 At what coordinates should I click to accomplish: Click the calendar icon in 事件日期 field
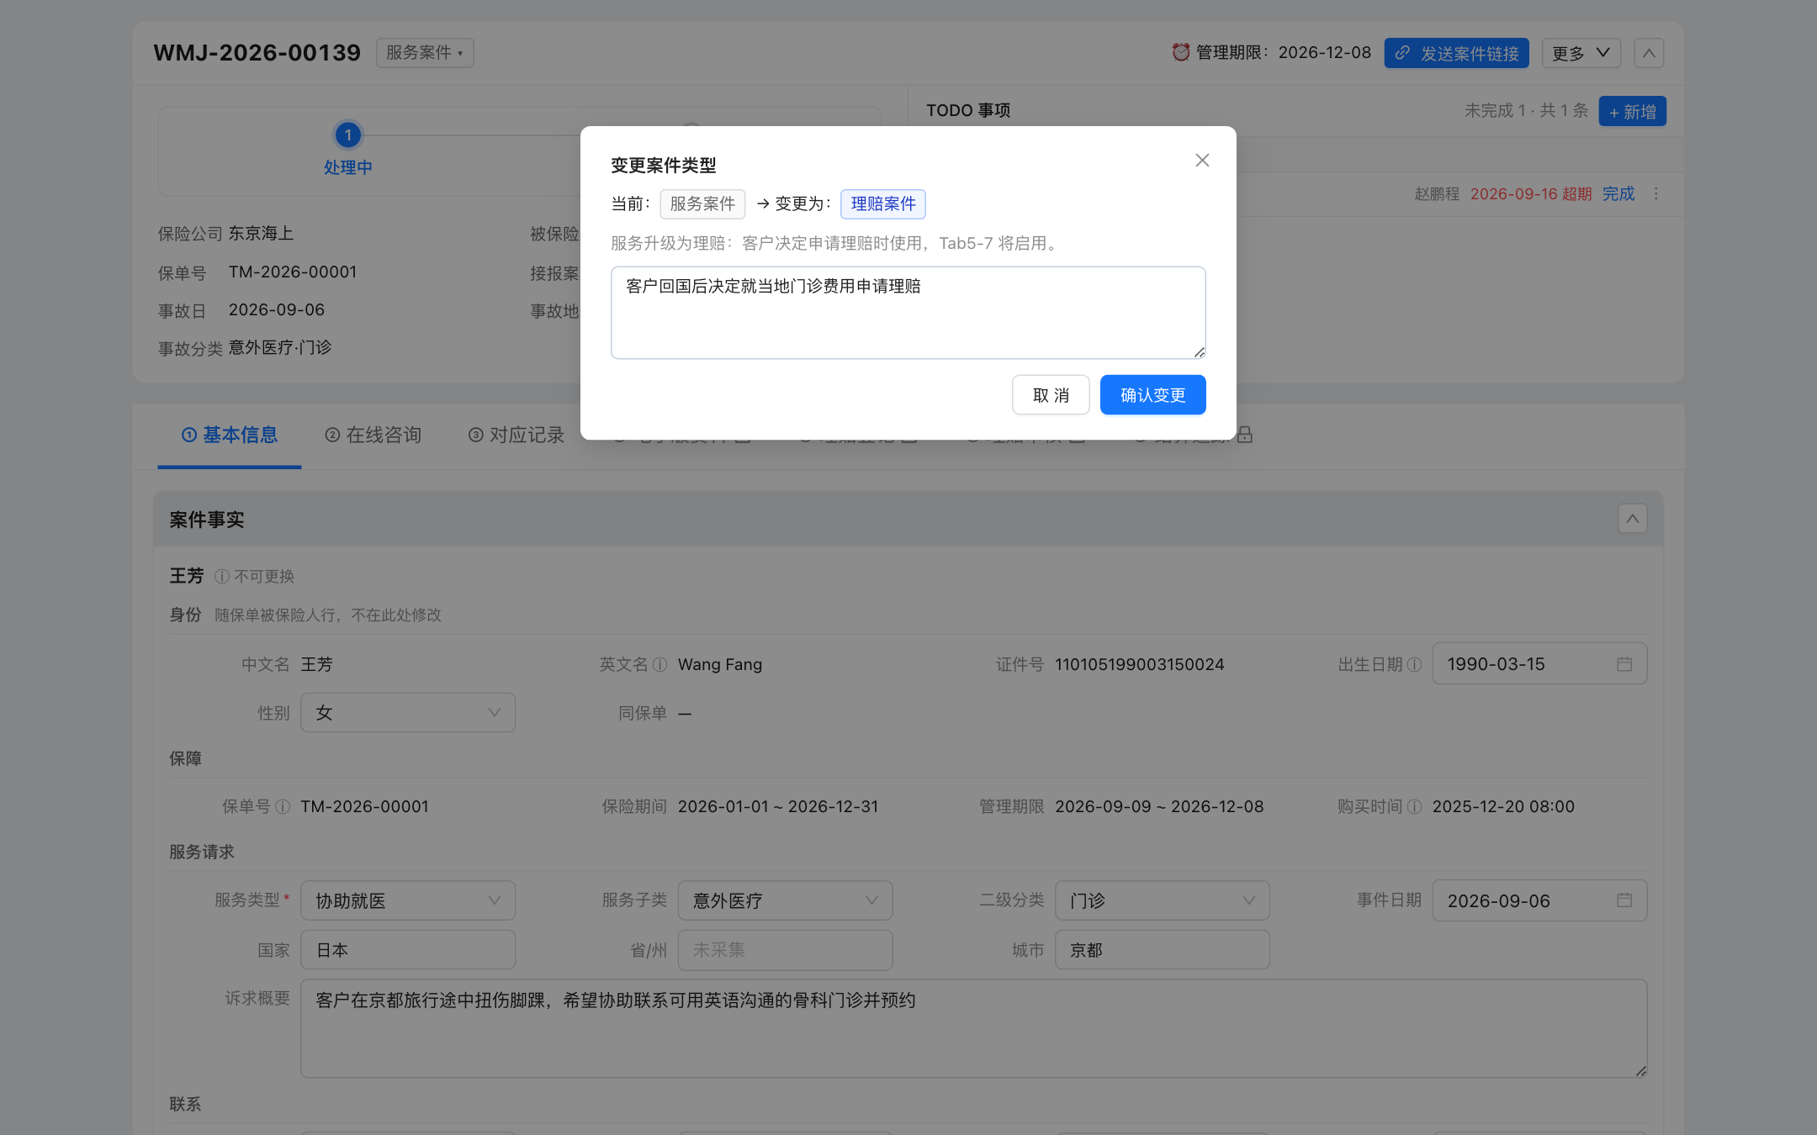coord(1624,900)
